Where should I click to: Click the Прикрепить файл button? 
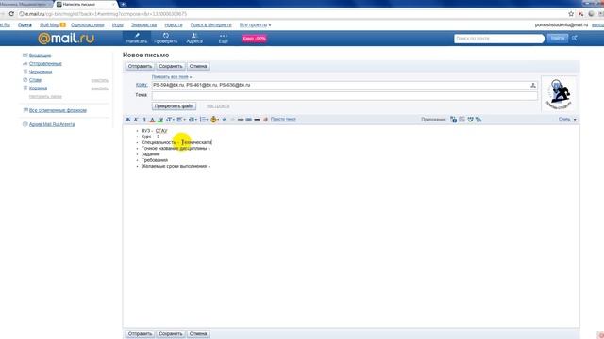[x=174, y=106]
